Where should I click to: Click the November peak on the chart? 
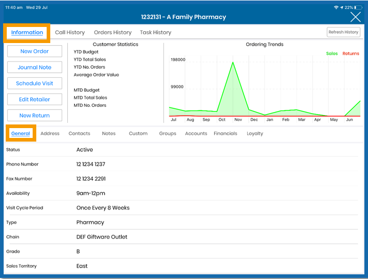tap(233, 62)
